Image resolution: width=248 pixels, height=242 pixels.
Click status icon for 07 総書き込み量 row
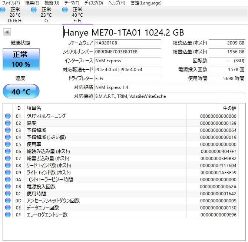pos(8,158)
